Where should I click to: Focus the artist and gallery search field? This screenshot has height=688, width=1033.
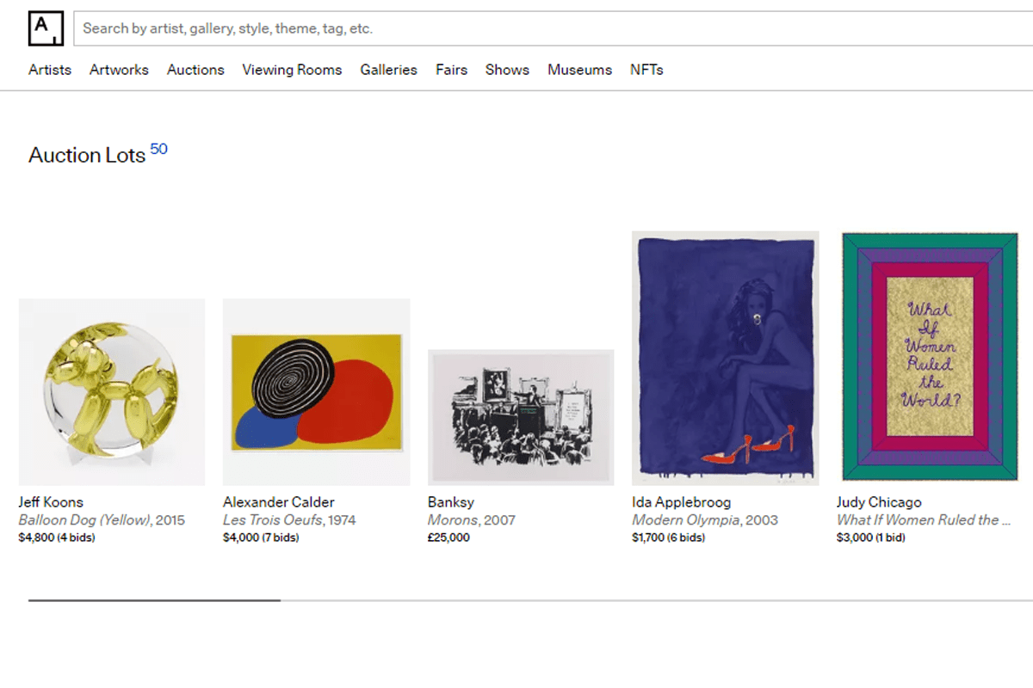(x=551, y=28)
